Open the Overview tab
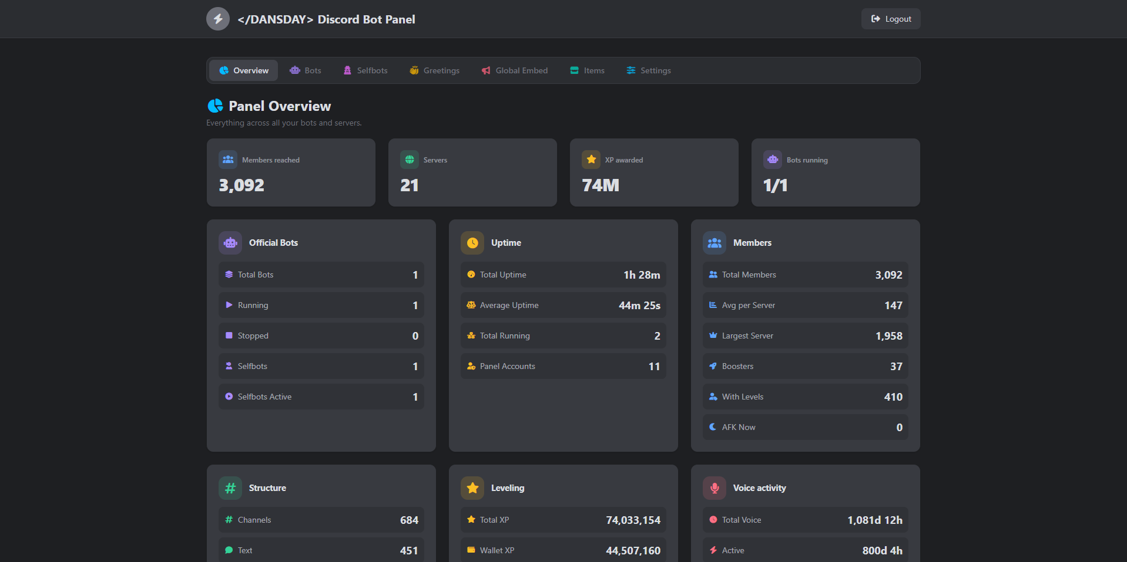The width and height of the screenshot is (1127, 562). pos(244,70)
